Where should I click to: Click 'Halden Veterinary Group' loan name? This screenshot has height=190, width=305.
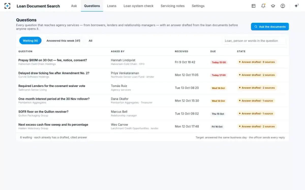(x=33, y=128)
